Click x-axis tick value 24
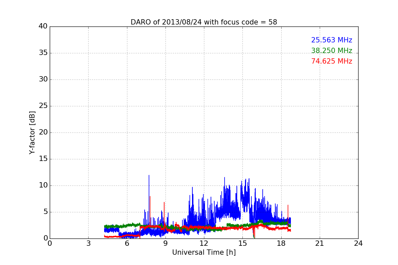Screen dimensions: 398x265 (358, 243)
